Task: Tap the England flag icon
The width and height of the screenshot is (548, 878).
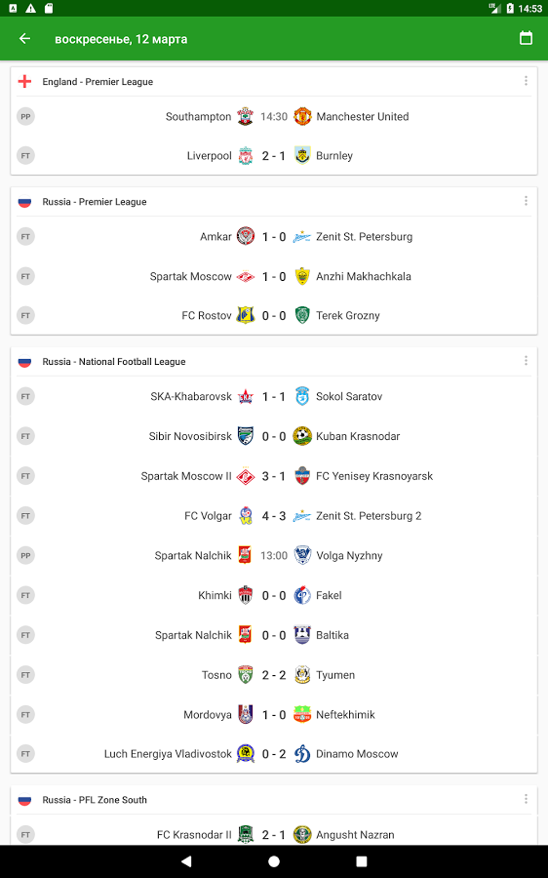Action: coord(24,82)
